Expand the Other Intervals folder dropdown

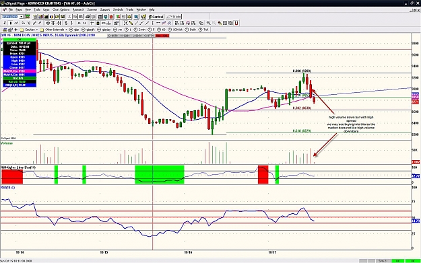(x=66, y=30)
